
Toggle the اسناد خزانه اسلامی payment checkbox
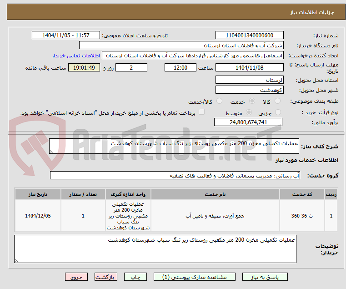point(201,112)
